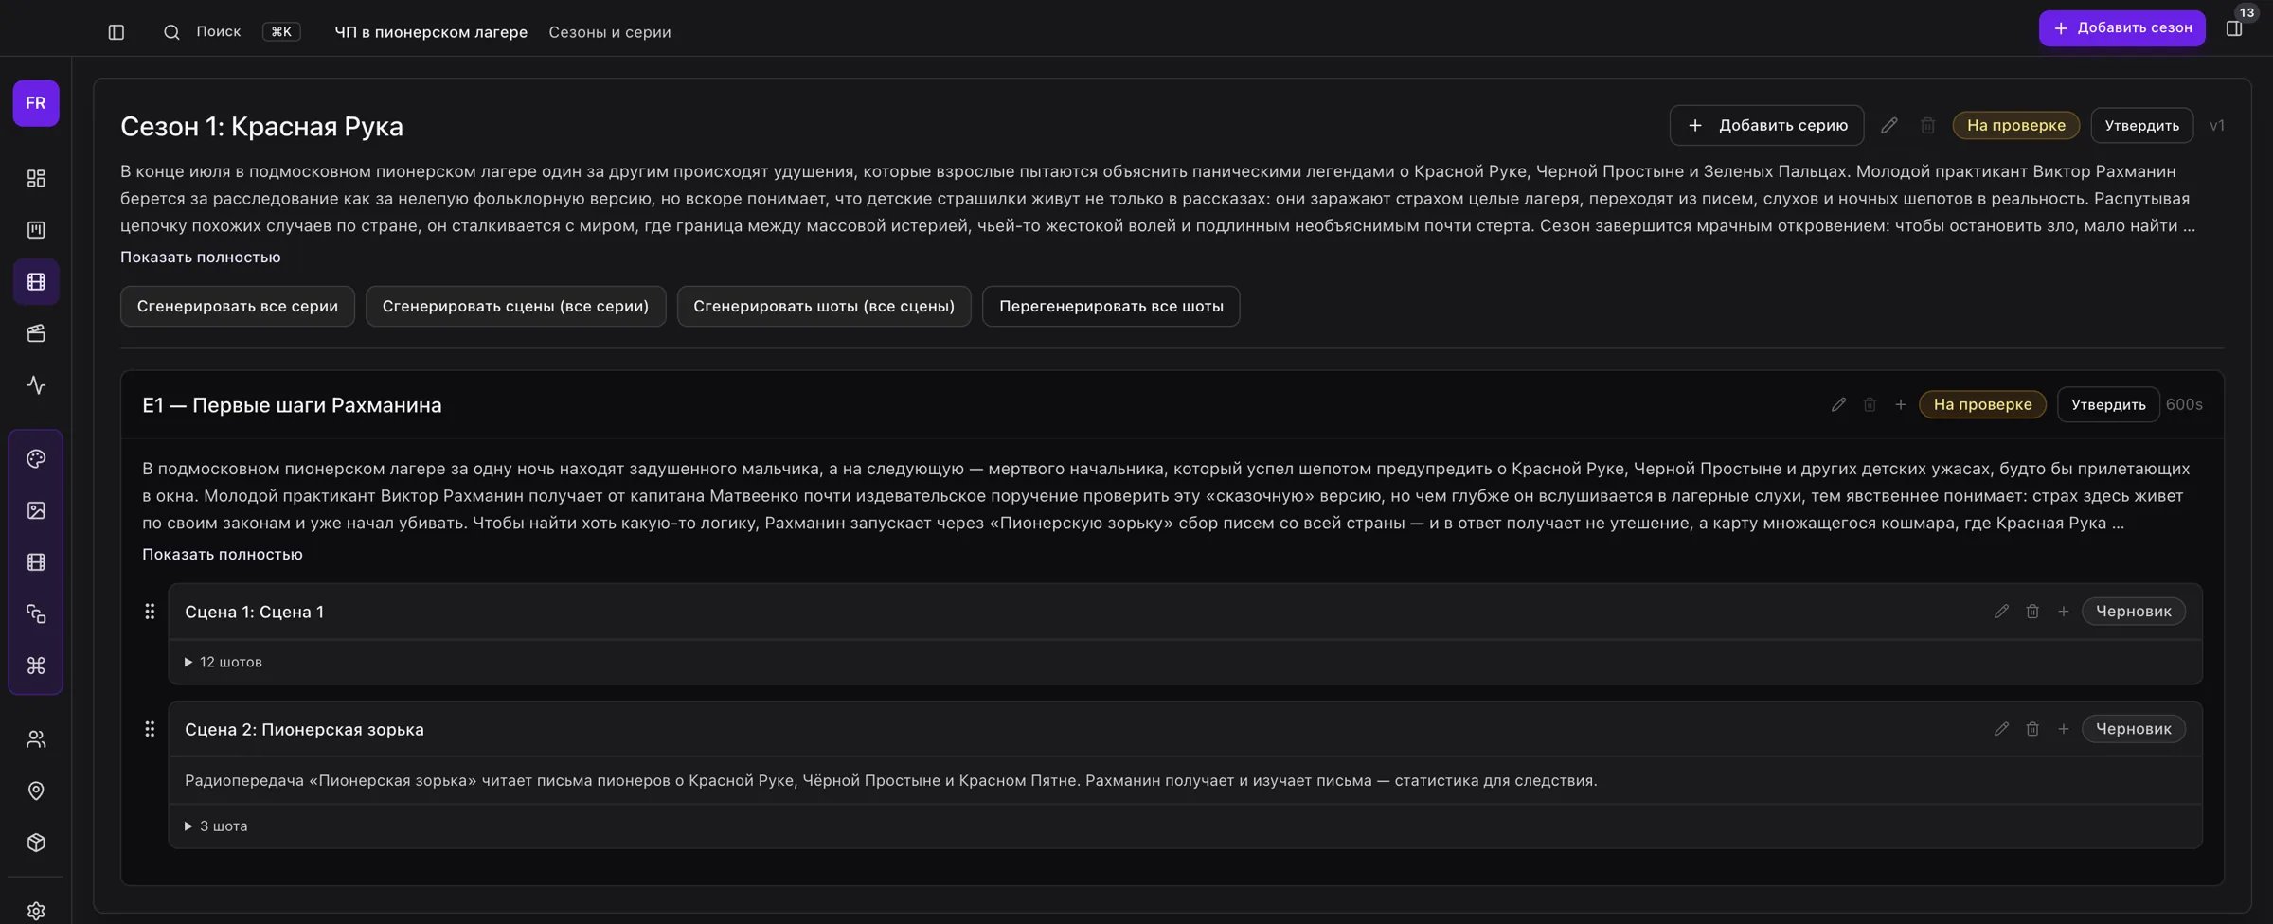The width and height of the screenshot is (2273, 924).
Task: Show full season description
Action: point(201,258)
